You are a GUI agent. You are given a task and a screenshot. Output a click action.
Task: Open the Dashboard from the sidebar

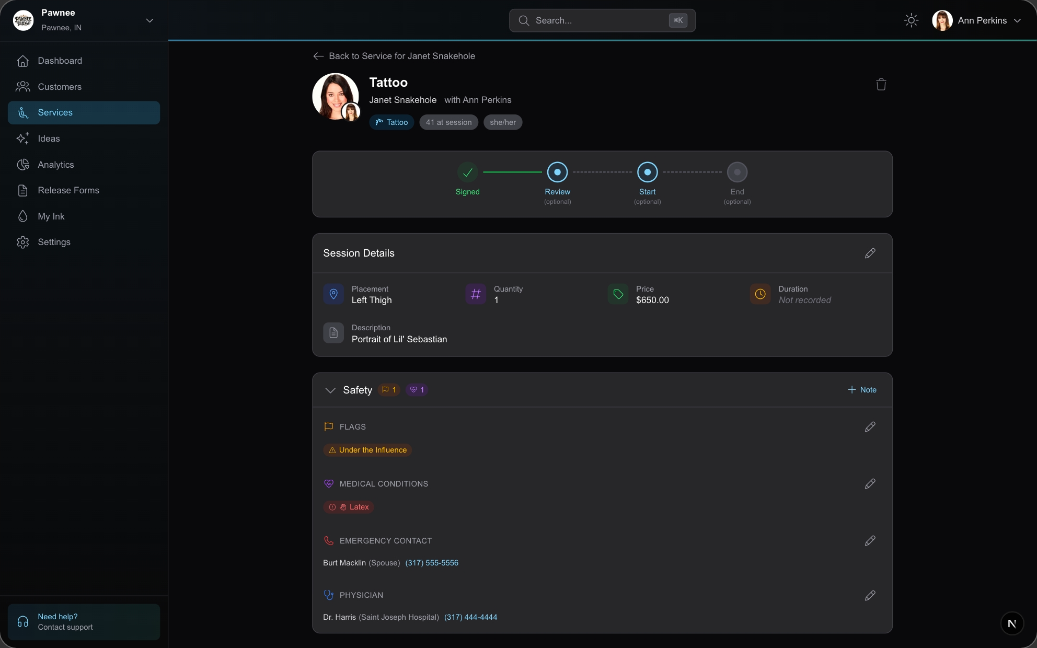tap(60, 61)
